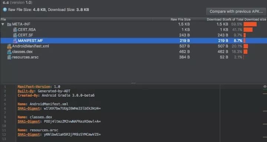
Task: Sort by Raw File Size column
Action: pos(181,19)
